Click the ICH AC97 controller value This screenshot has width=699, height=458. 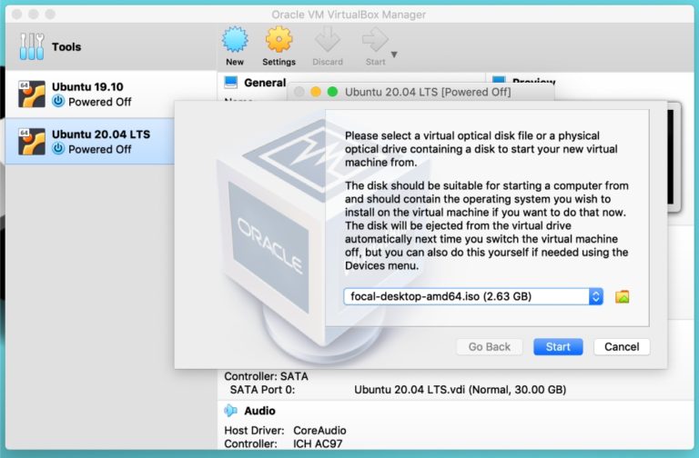coord(318,443)
